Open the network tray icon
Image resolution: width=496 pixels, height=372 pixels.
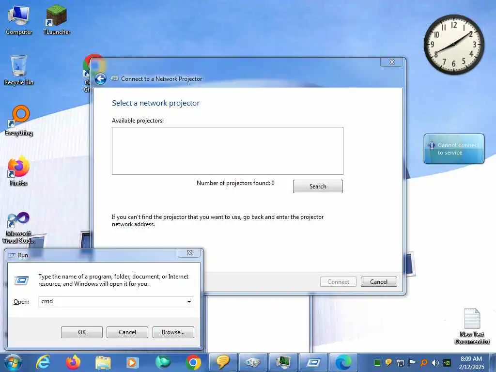tap(400, 362)
